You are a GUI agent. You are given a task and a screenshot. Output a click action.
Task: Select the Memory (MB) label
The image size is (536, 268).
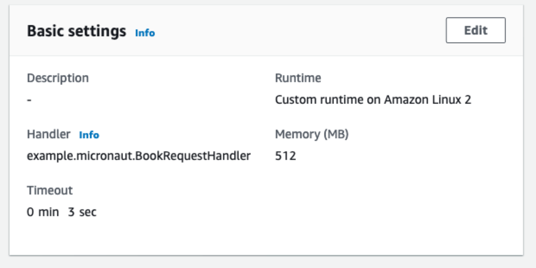pos(312,134)
